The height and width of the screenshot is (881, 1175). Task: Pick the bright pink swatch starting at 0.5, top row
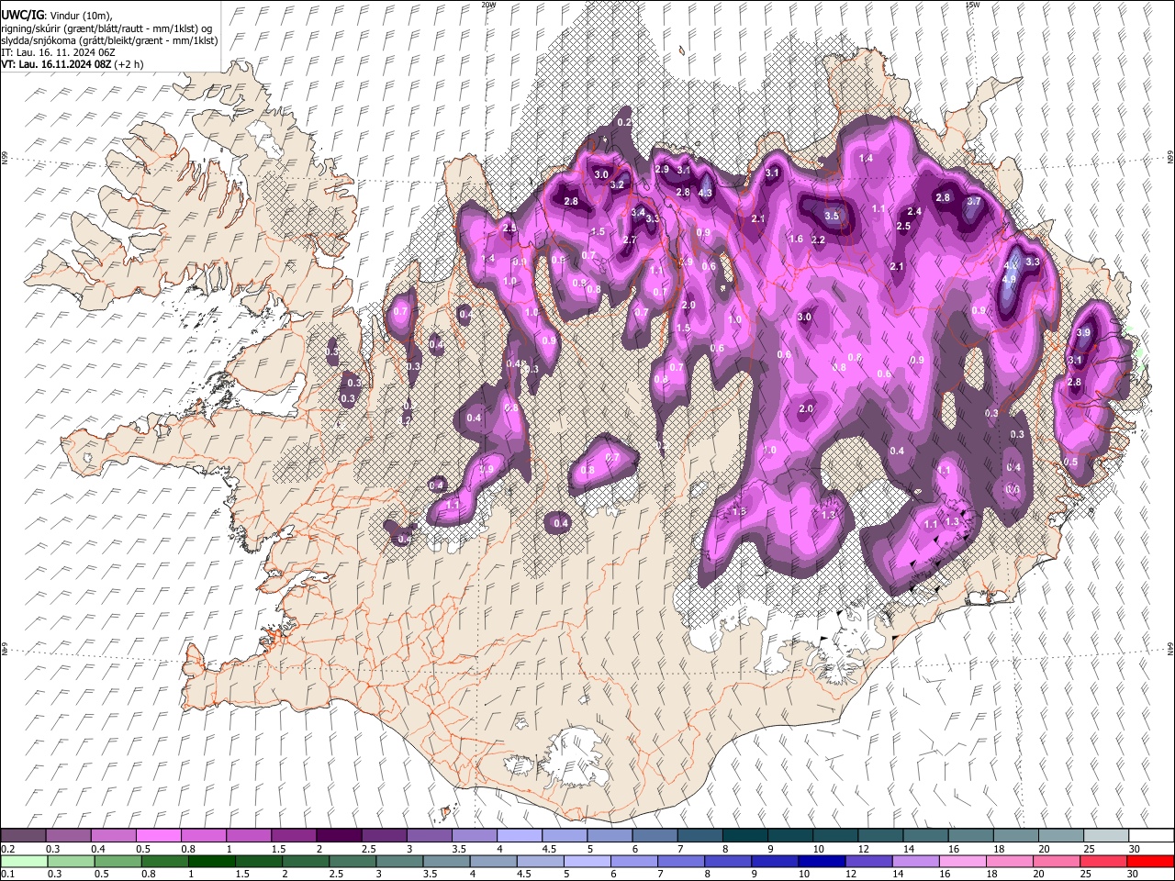pyautogui.click(x=159, y=836)
